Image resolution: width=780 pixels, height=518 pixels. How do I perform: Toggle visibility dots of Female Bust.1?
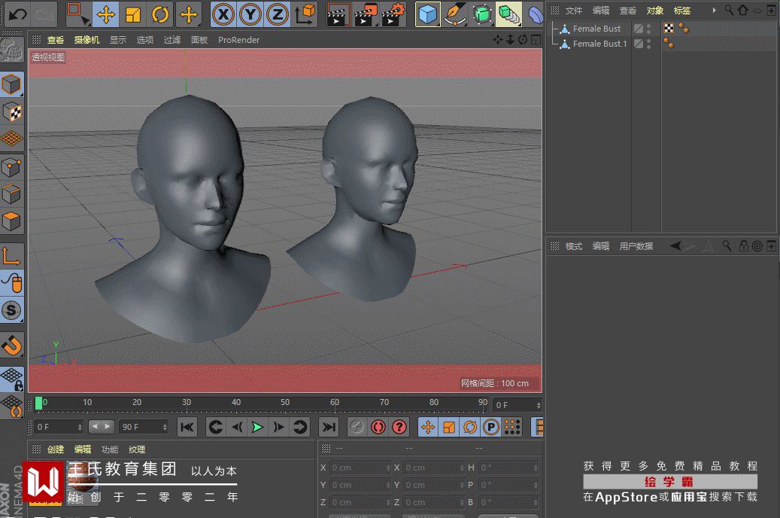point(649,44)
